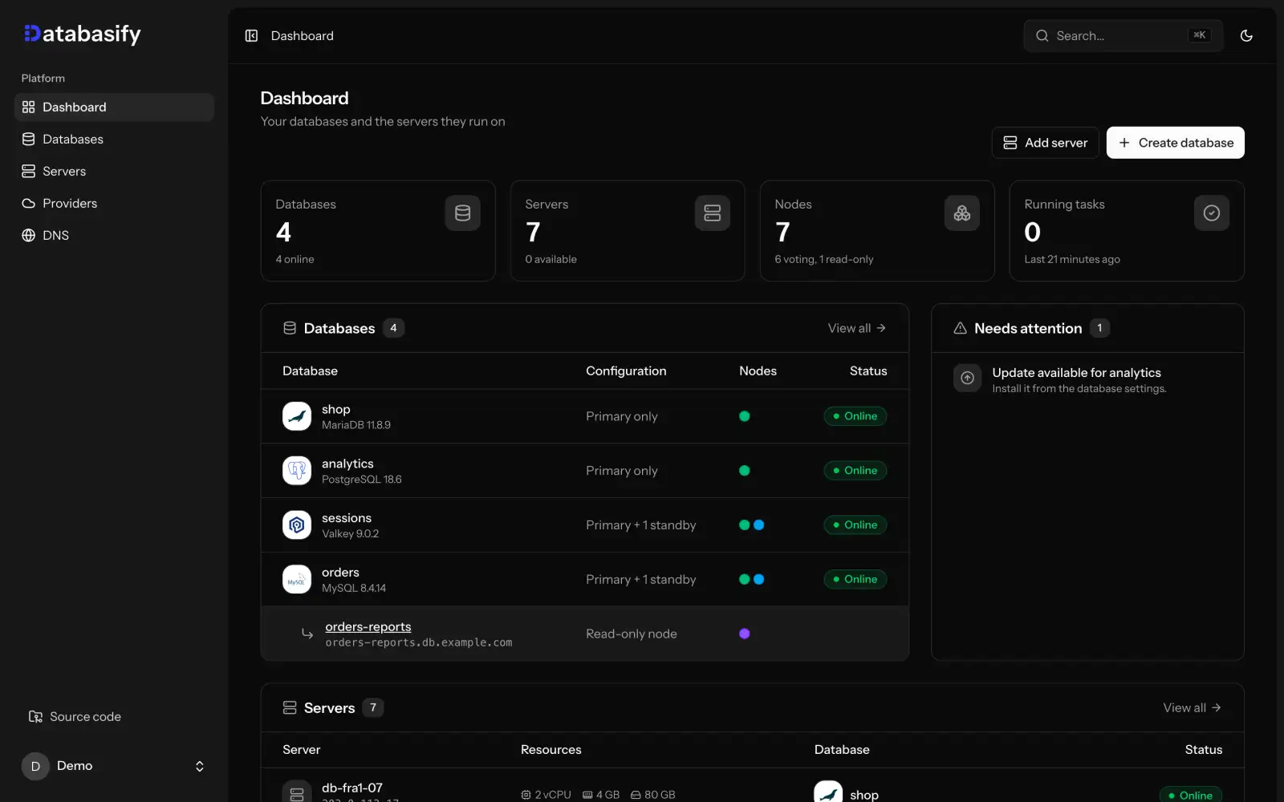
Task: Switch theme with the moon icon
Action: pyautogui.click(x=1246, y=35)
